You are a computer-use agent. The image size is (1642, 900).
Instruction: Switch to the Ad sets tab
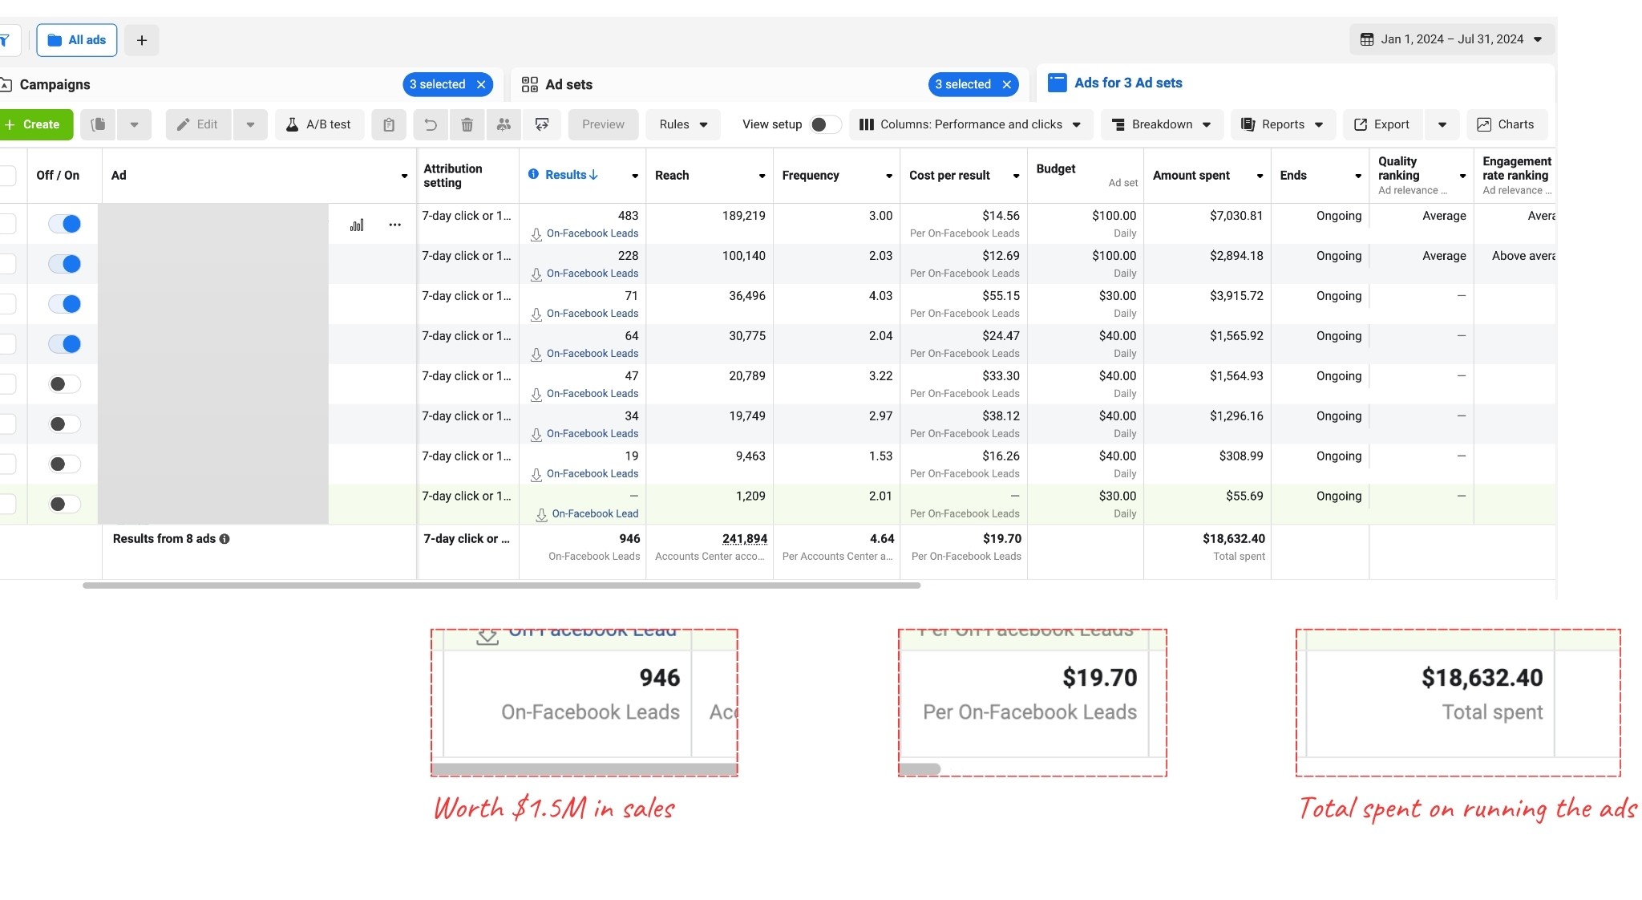(568, 84)
